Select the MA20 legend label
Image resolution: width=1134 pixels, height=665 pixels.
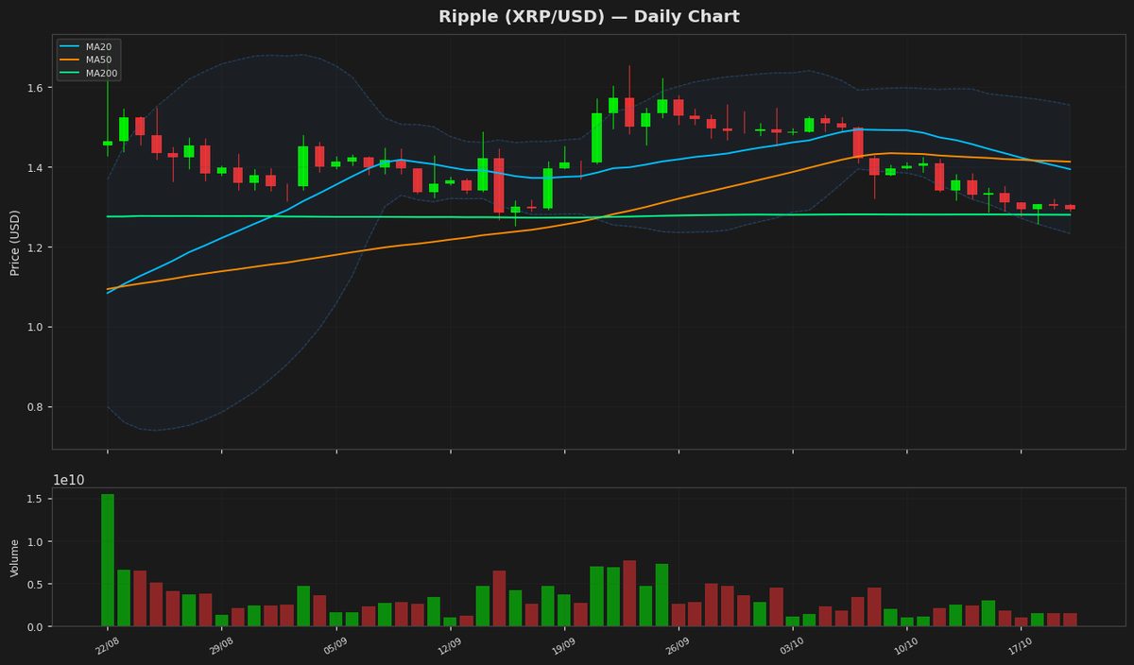pos(96,46)
